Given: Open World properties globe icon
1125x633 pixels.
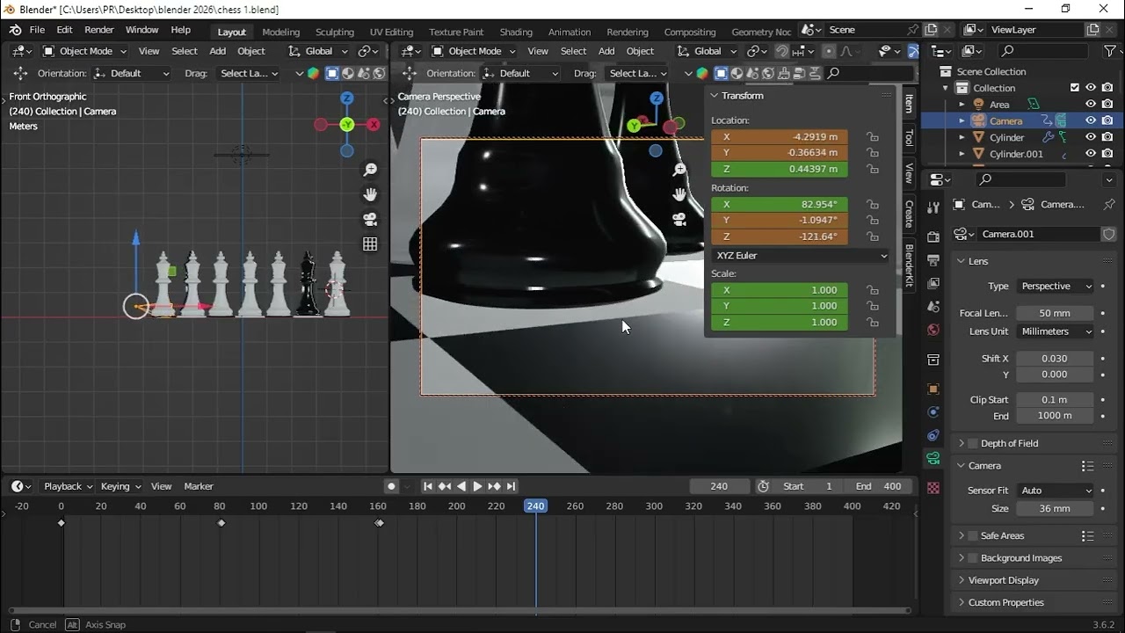Looking at the screenshot, I should 933,330.
